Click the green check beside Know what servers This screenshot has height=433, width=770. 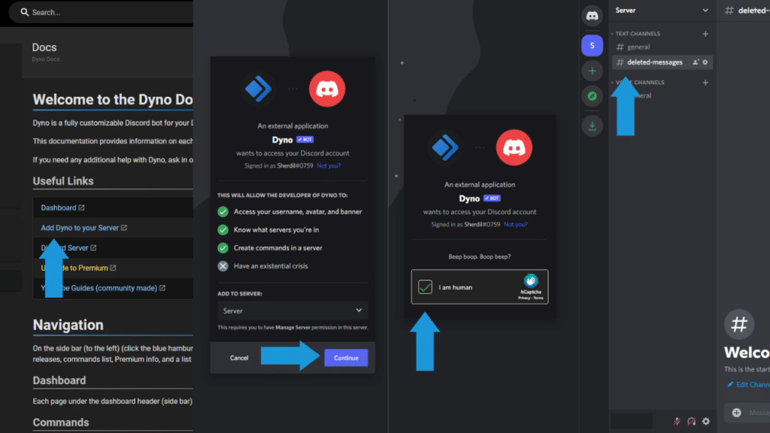223,230
